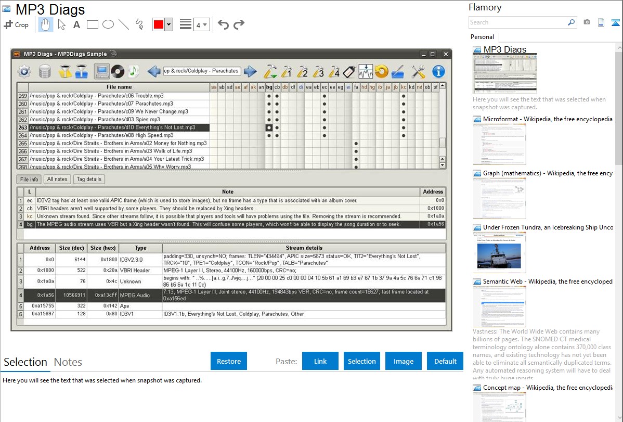The width and height of the screenshot is (623, 422).
Task: Open the annotation color dropdown arrow
Action: click(168, 24)
